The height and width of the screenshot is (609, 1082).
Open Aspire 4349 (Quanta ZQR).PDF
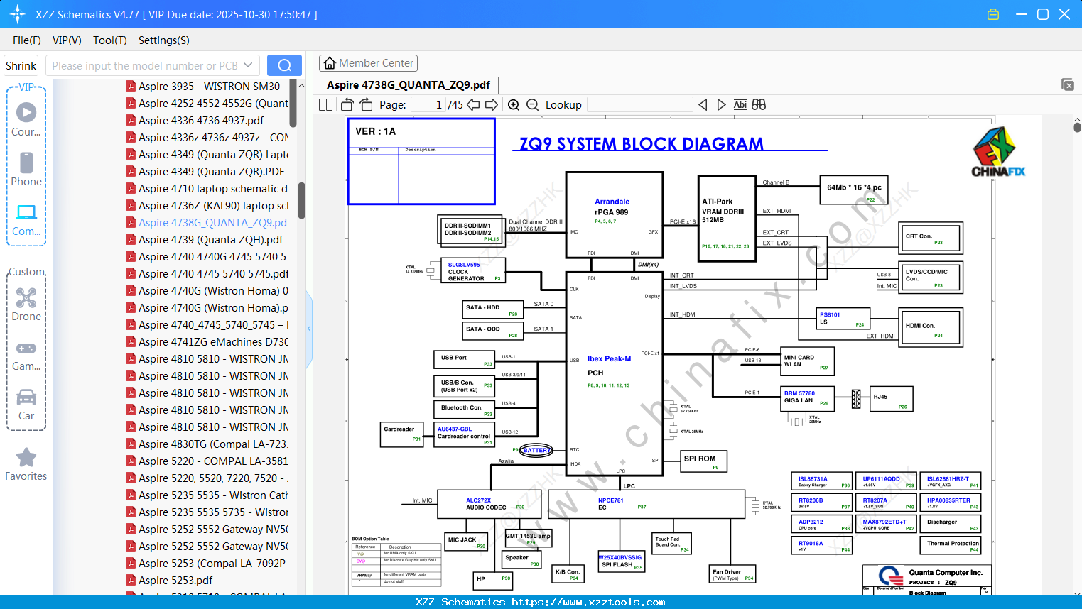(x=211, y=171)
